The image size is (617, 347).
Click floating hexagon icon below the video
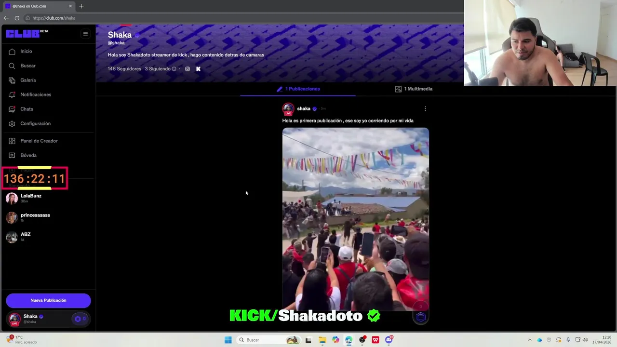(421, 317)
